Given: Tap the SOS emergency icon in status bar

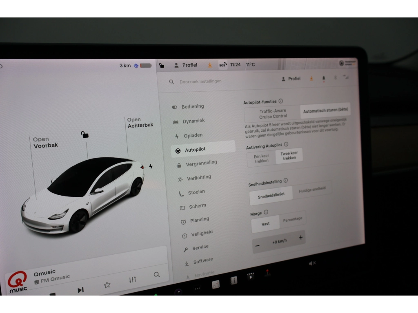Looking at the screenshot, I should click(x=222, y=65).
